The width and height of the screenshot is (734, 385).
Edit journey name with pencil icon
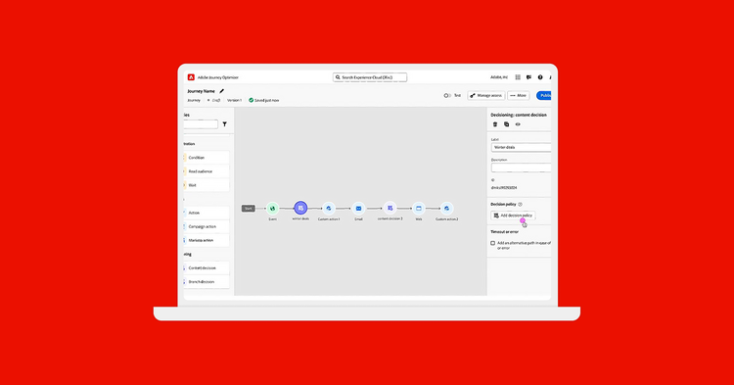point(222,91)
